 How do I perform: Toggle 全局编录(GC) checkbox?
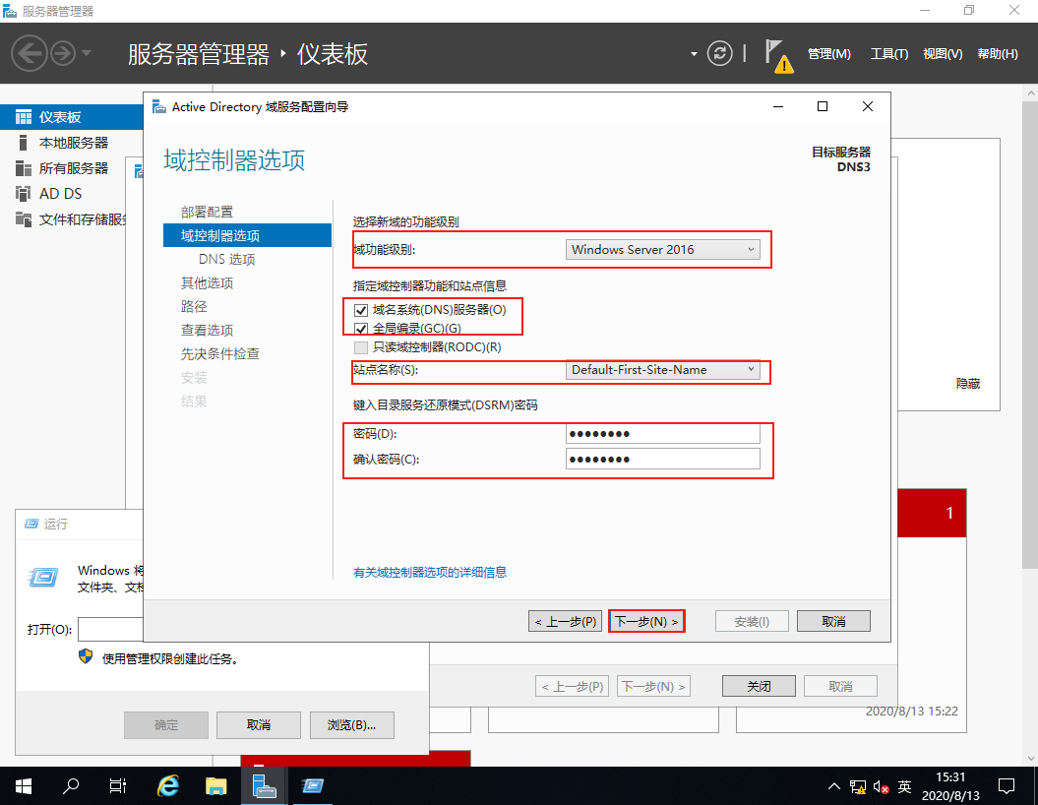tap(361, 329)
